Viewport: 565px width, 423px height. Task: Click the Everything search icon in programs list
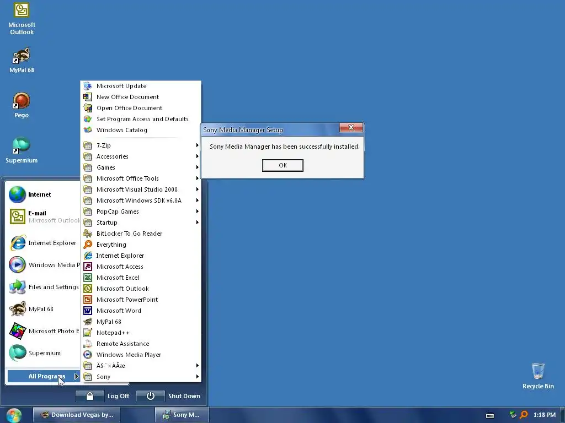tap(88, 245)
